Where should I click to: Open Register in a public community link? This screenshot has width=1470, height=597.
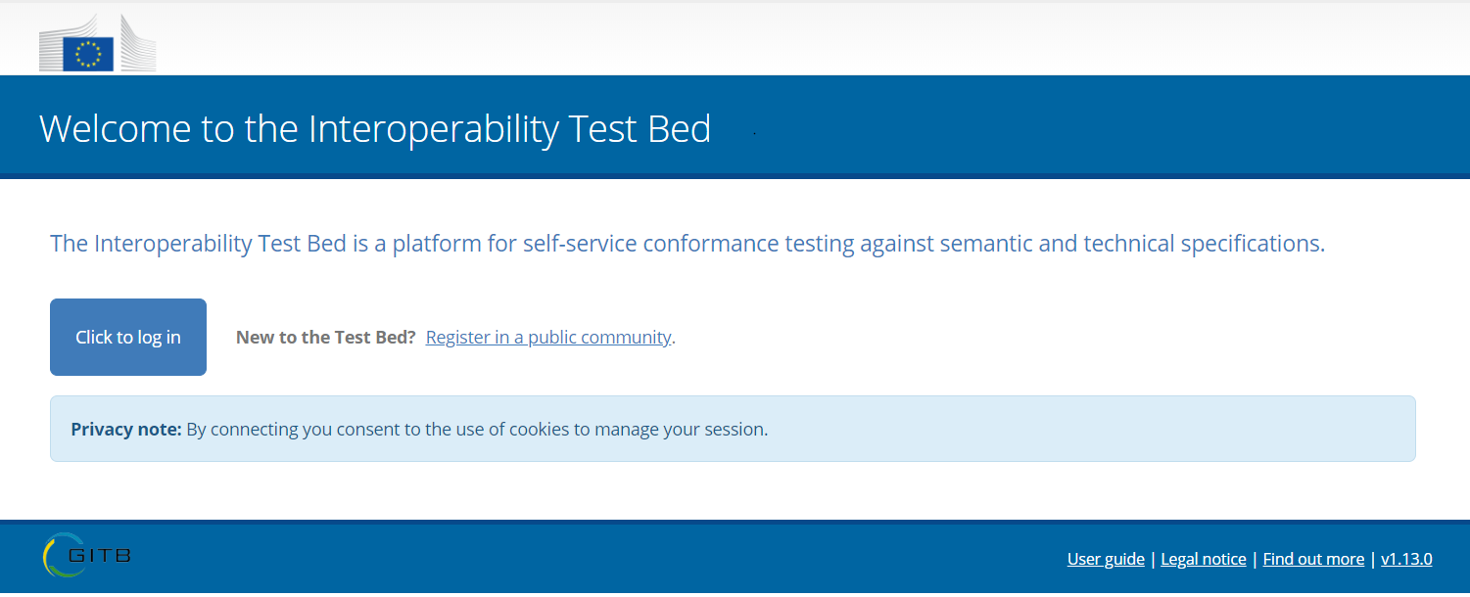(548, 338)
